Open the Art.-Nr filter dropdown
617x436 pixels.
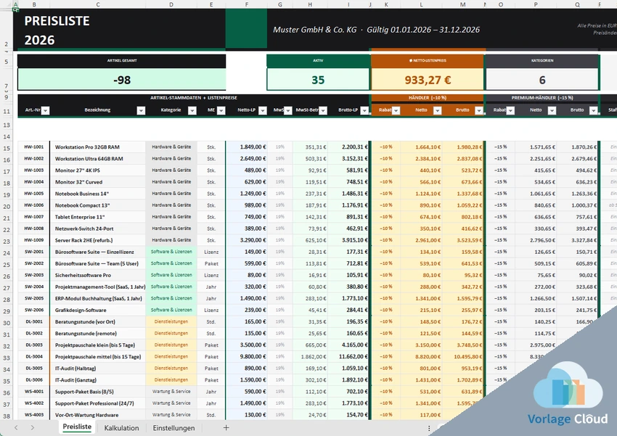tap(45, 110)
